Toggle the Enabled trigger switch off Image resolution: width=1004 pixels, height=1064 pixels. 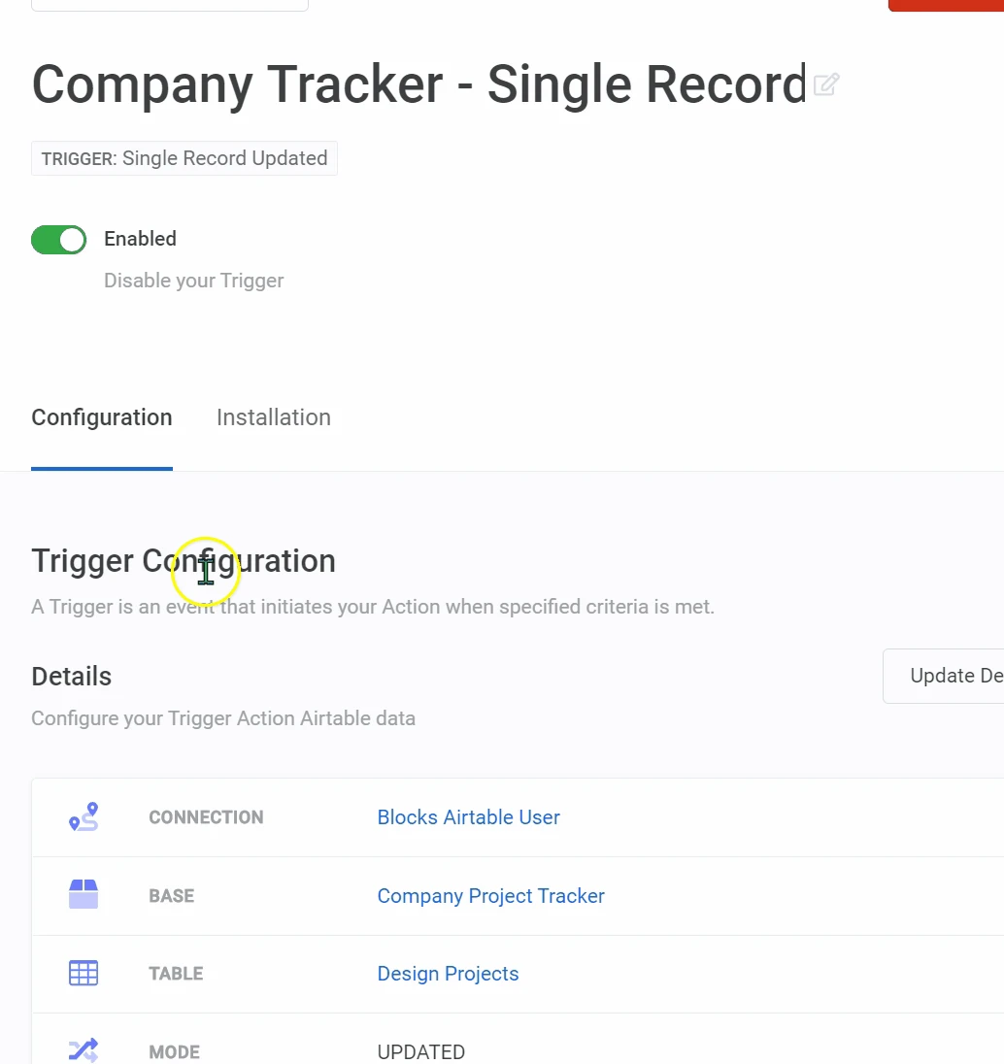[x=59, y=239]
